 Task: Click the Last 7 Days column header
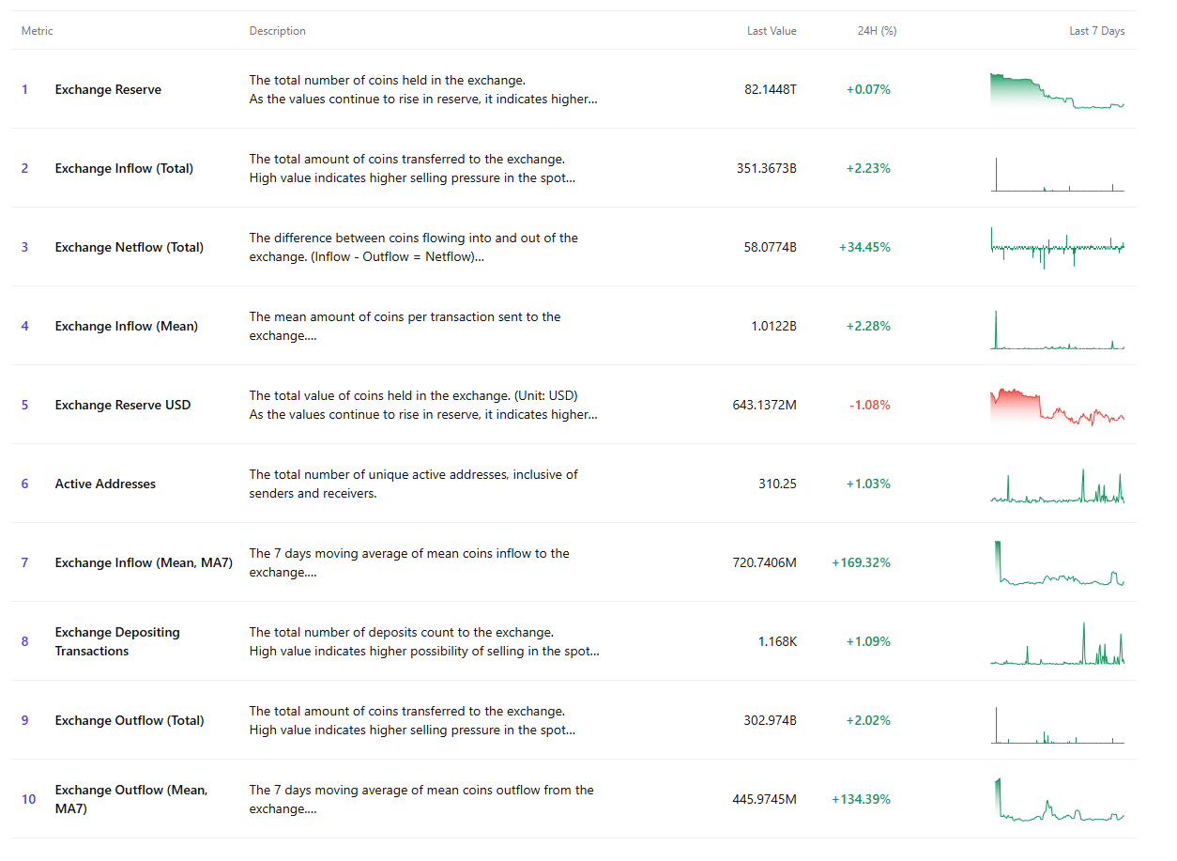1096,30
